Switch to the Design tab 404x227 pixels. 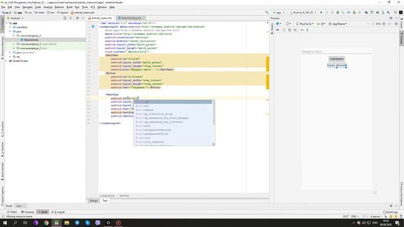click(x=93, y=201)
